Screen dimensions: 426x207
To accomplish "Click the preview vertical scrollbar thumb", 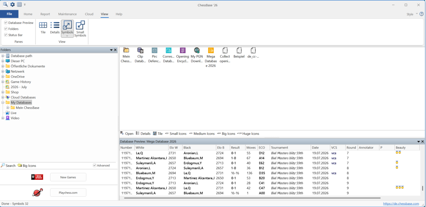I will (423, 188).
